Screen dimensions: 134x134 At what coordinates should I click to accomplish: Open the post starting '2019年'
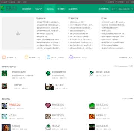[x=81, y=25]
